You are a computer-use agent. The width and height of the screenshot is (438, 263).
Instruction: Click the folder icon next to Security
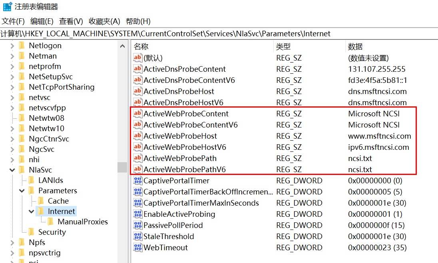pyautogui.click(x=31, y=232)
